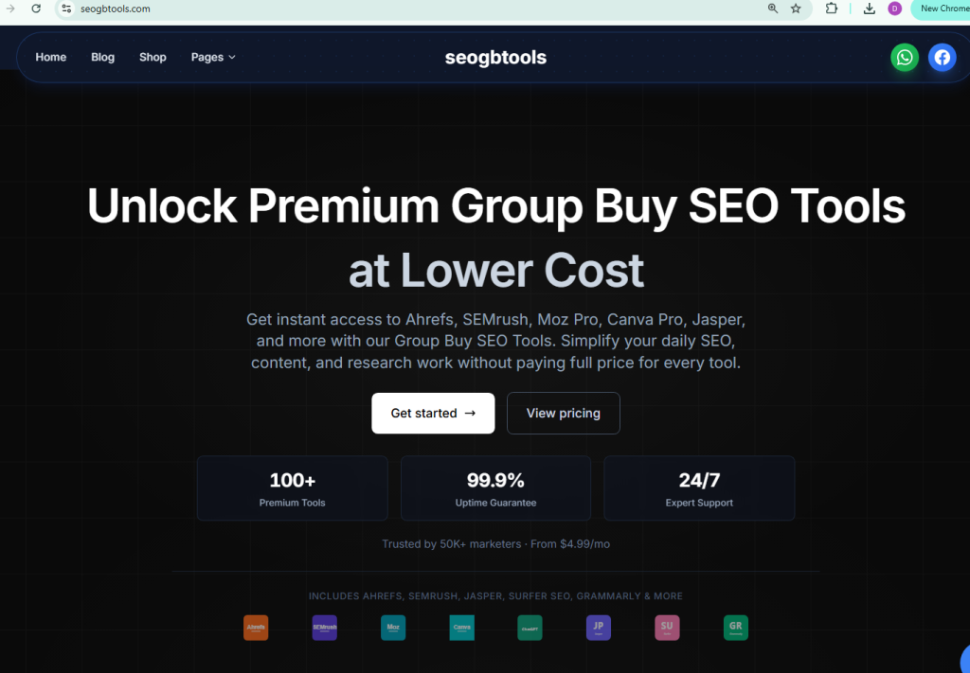Open the Blog menu item
This screenshot has width=970, height=673.
point(102,58)
